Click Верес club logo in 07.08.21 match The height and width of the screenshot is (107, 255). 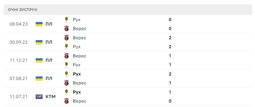(x=67, y=83)
